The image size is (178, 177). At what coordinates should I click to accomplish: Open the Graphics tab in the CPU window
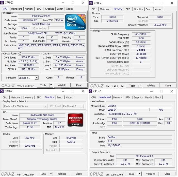tap(50, 9)
